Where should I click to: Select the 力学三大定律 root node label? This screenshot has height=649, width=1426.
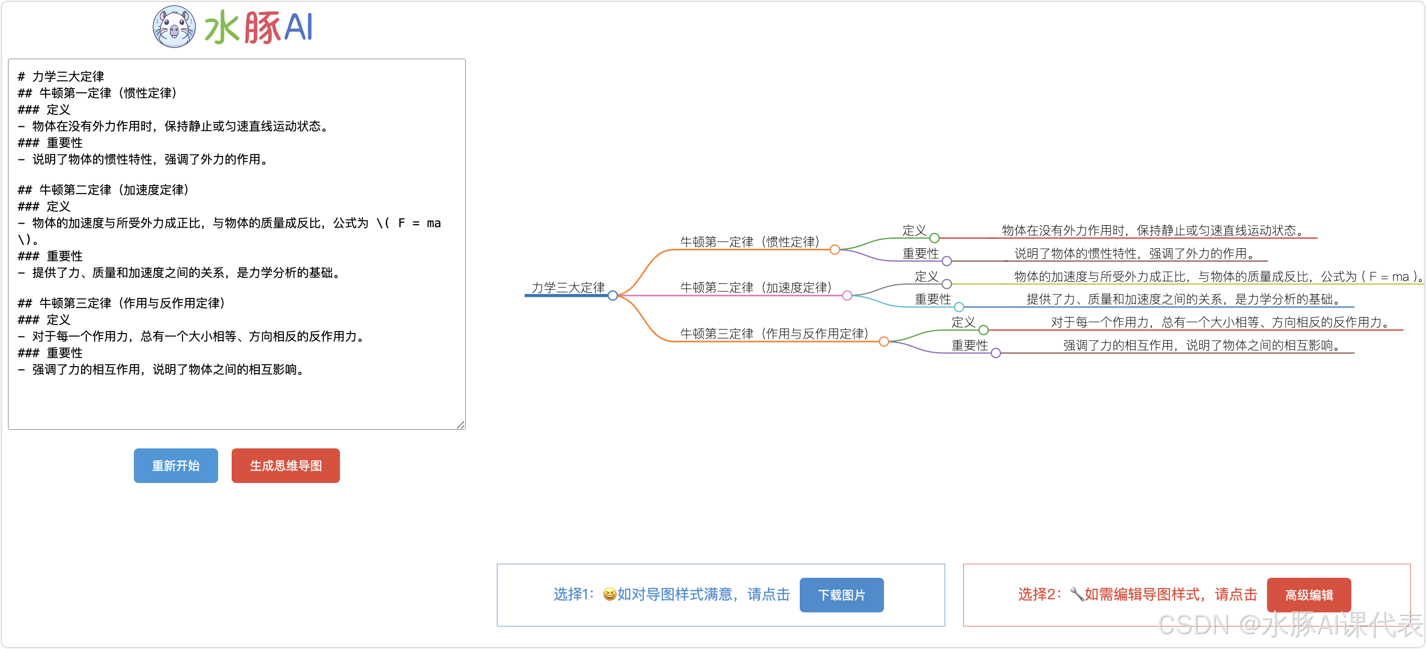pyautogui.click(x=568, y=287)
